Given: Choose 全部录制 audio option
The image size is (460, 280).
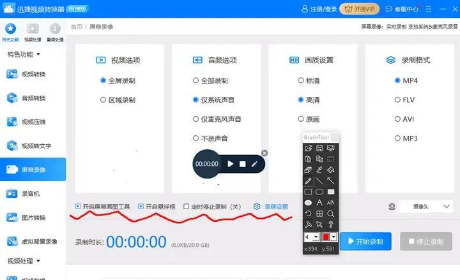Looking at the screenshot, I should 210,80.
